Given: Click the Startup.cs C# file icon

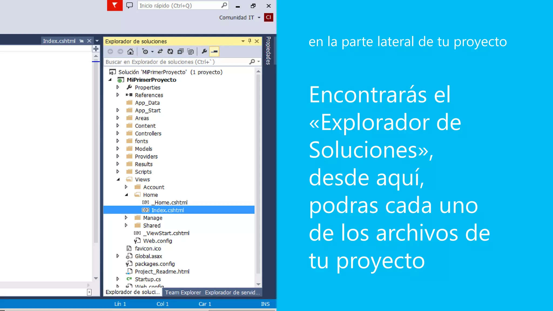Looking at the screenshot, I should pos(129,279).
